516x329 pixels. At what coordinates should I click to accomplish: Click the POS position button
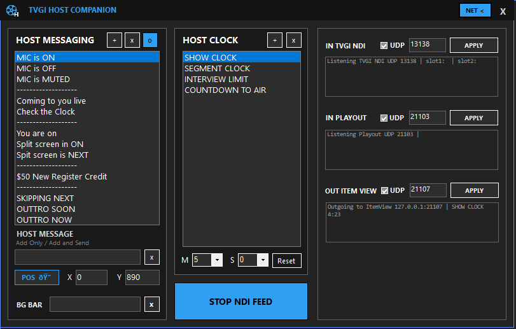(37, 277)
